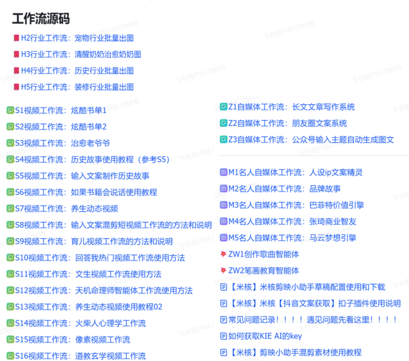The width and height of the screenshot is (409, 361).
Task: Click the document icon beside 米核剪映小助手草稿配置
Action: [x=224, y=287]
